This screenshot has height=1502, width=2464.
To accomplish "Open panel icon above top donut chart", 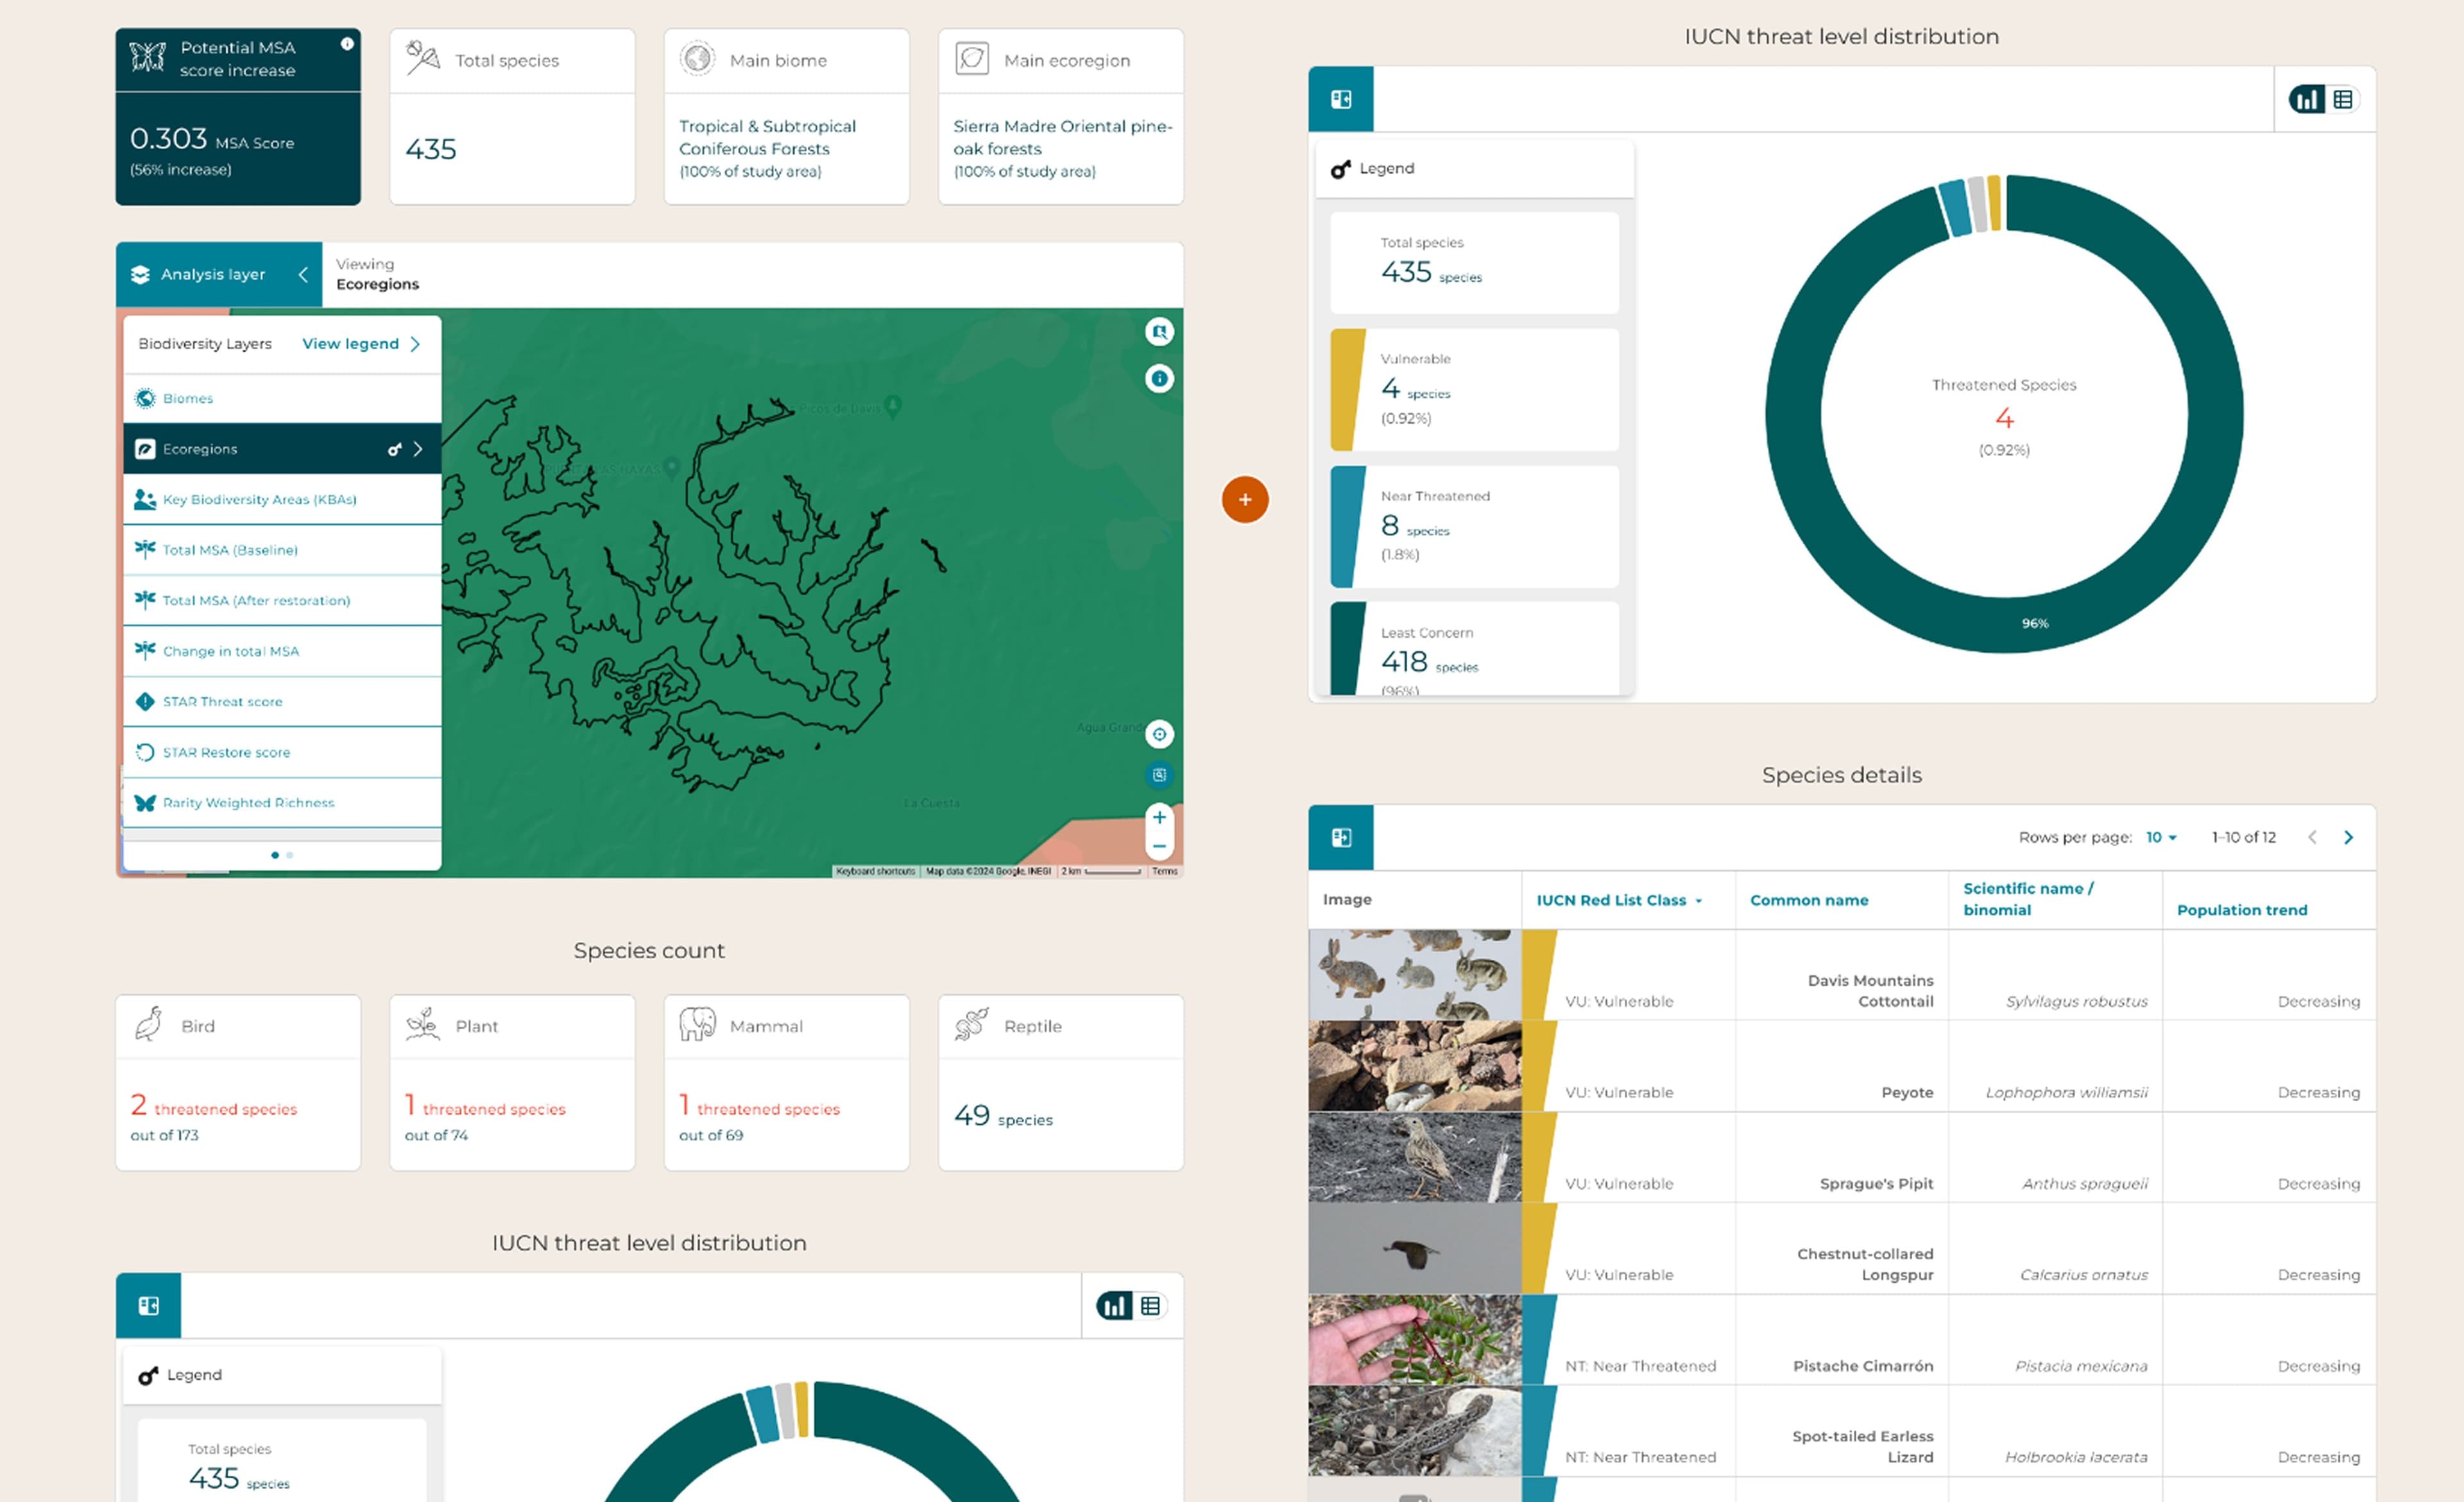I will point(1341,99).
